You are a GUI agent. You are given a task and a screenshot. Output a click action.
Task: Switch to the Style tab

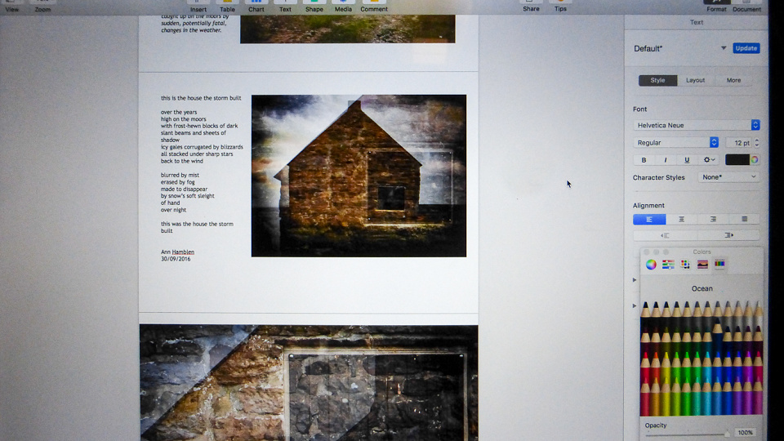[657, 80]
